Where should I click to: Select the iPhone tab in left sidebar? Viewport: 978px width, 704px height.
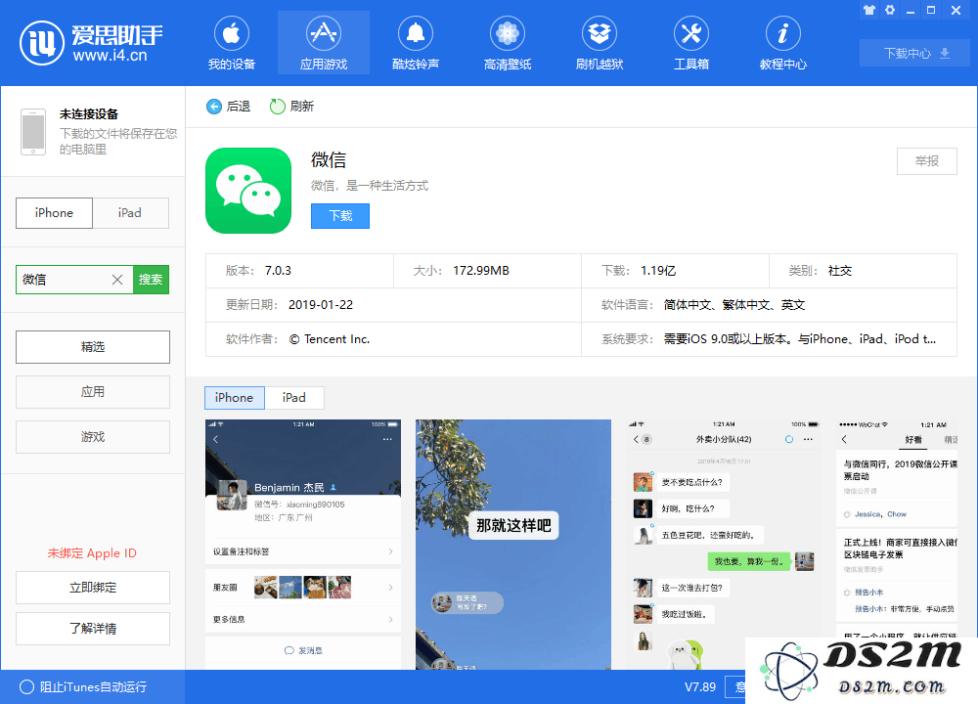pos(54,212)
